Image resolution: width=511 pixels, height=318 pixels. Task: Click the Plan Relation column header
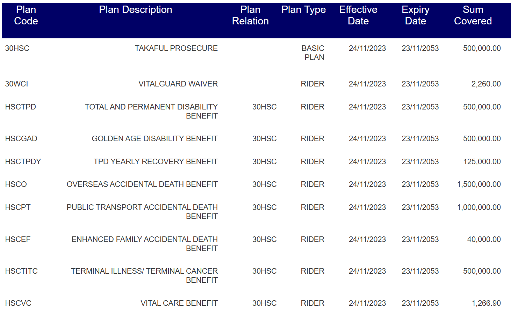coord(250,15)
